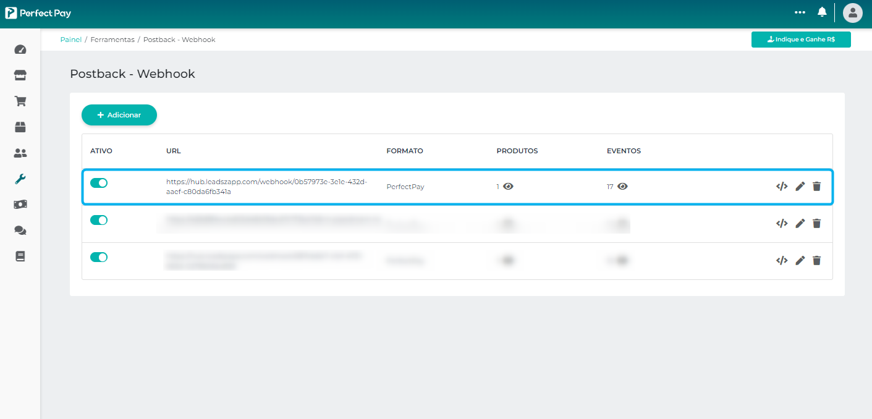Go to Painel breadcrumb link
This screenshot has width=872, height=419.
point(71,40)
